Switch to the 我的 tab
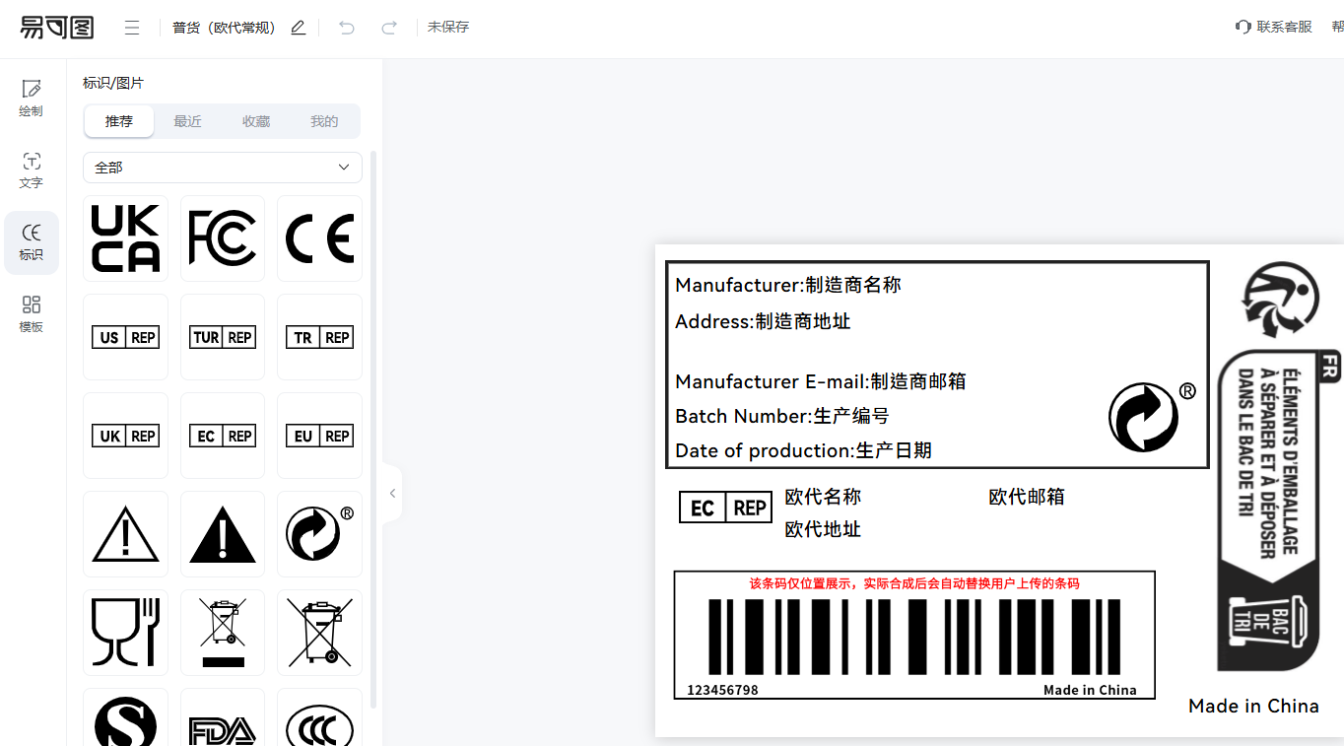 point(324,121)
